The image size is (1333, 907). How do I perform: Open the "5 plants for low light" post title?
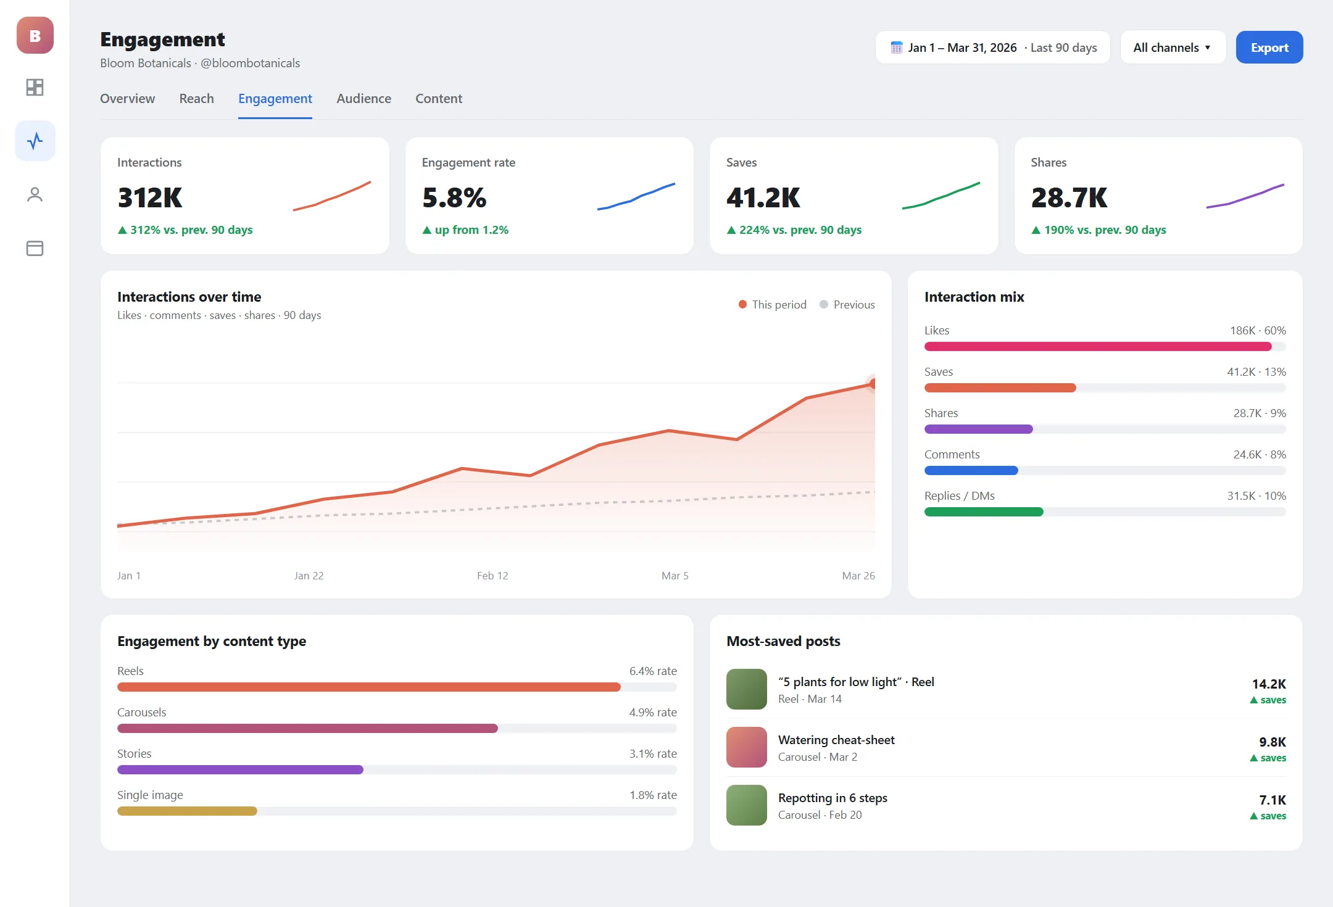click(x=856, y=682)
